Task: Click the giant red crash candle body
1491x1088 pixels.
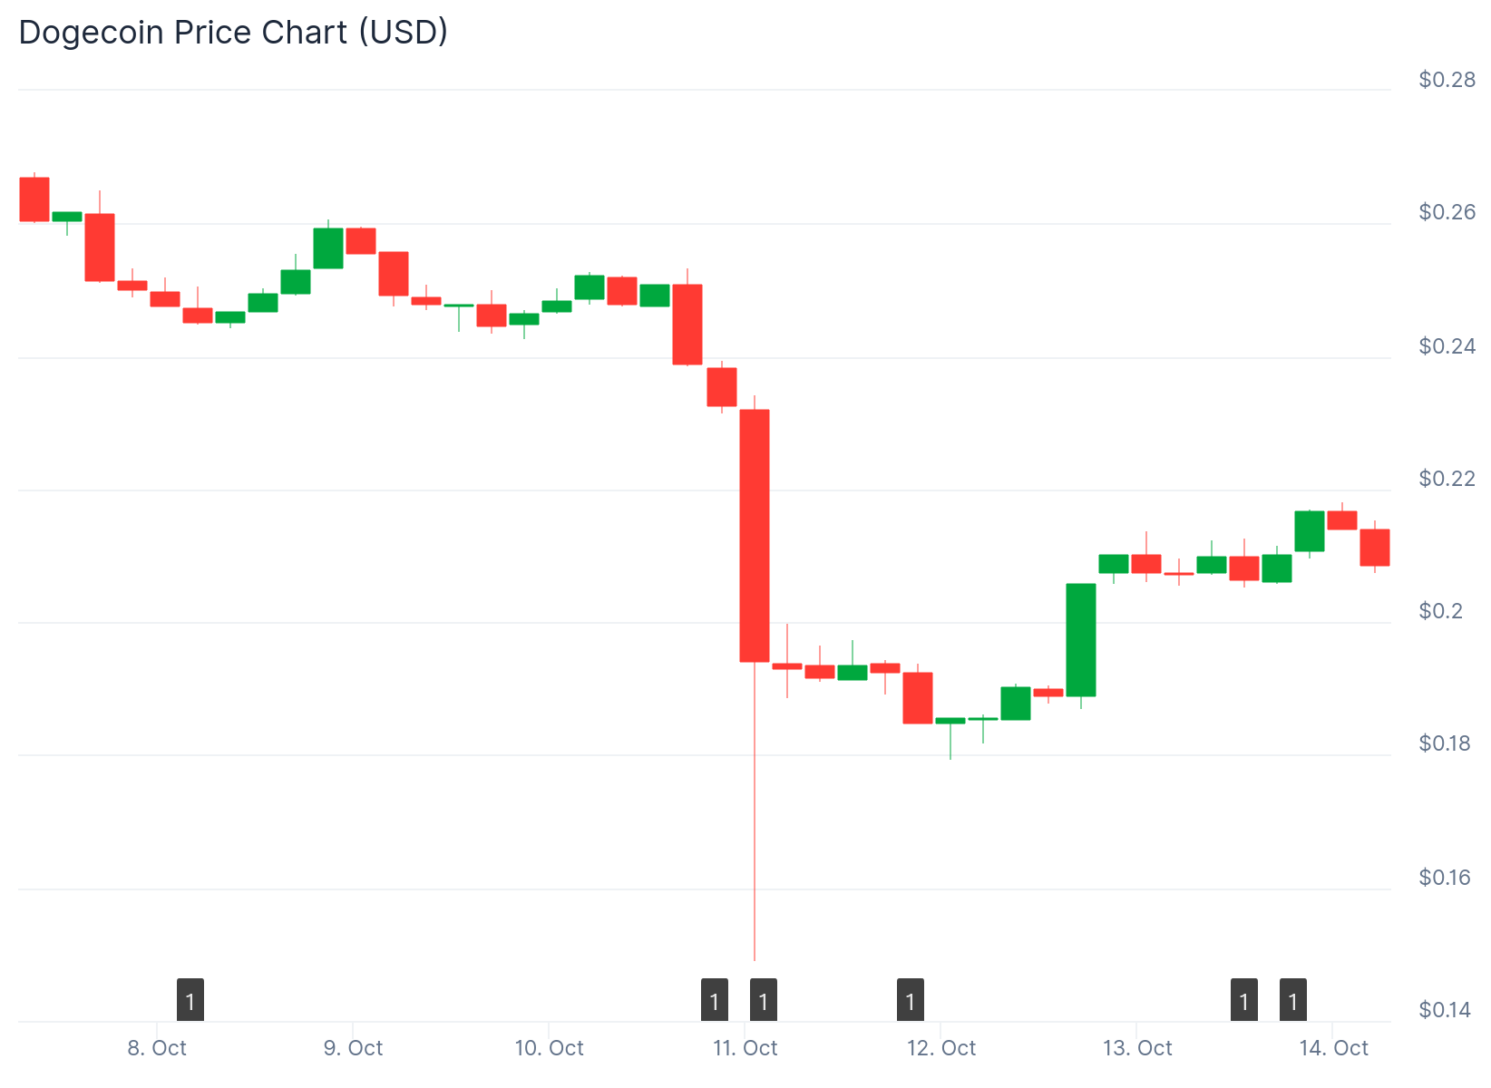Action: coord(755,535)
